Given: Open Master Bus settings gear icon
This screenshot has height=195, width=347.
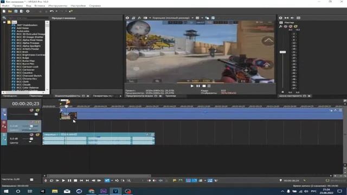Looking at the screenshot, I should pos(281,18).
